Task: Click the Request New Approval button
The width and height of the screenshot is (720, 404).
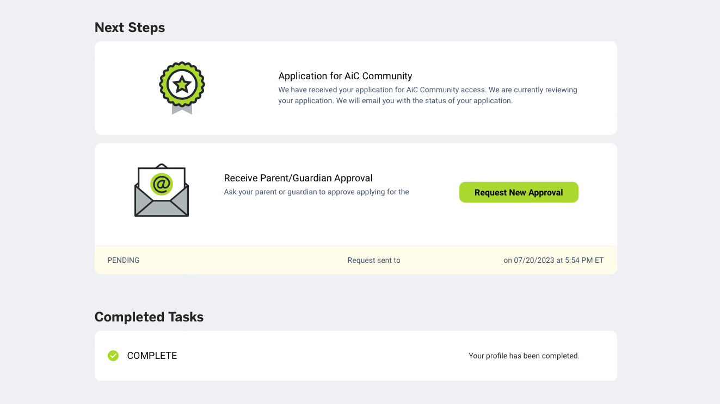Action: tap(519, 192)
